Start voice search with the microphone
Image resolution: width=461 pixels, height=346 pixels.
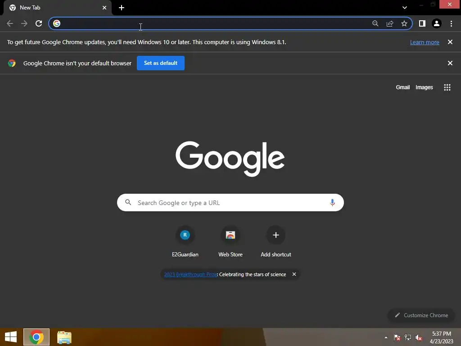click(x=333, y=202)
